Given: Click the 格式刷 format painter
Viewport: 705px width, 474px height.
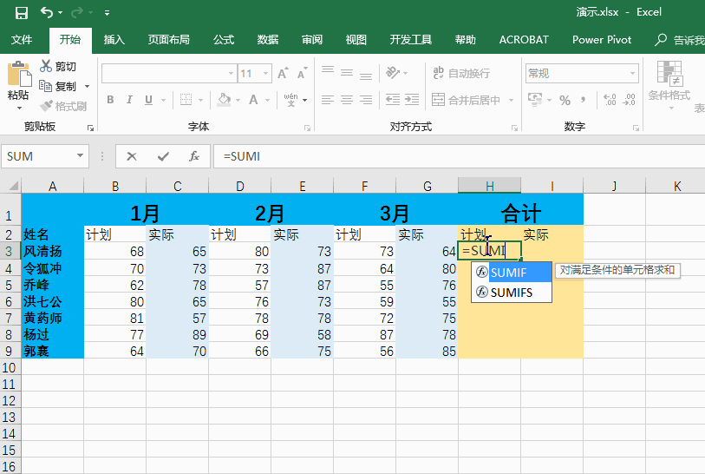Looking at the screenshot, I should click(63, 106).
